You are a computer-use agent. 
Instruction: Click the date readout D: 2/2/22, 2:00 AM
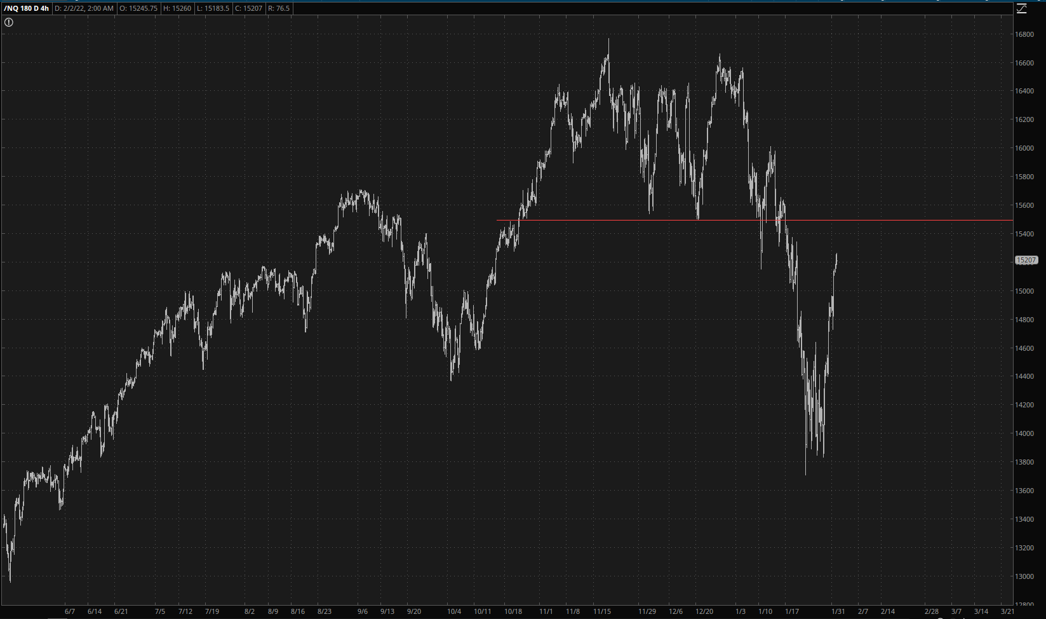(x=84, y=8)
